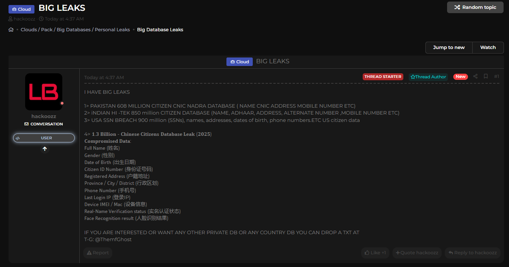This screenshot has width=509, height=267.
Task: Bookmark the post using the bookmark icon
Action: [486, 76]
